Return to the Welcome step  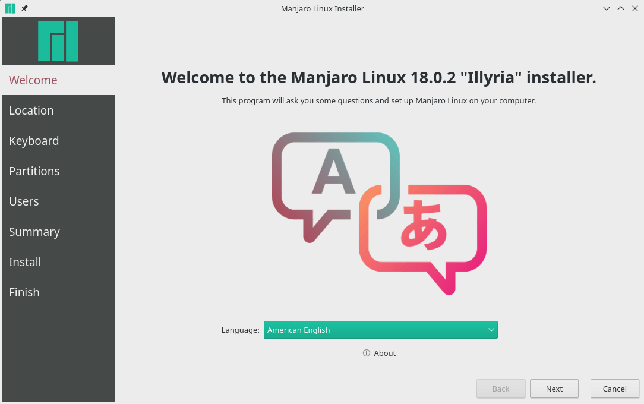pos(33,80)
